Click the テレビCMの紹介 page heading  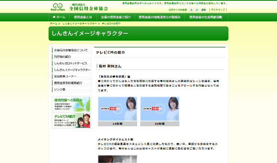[x=110, y=52]
